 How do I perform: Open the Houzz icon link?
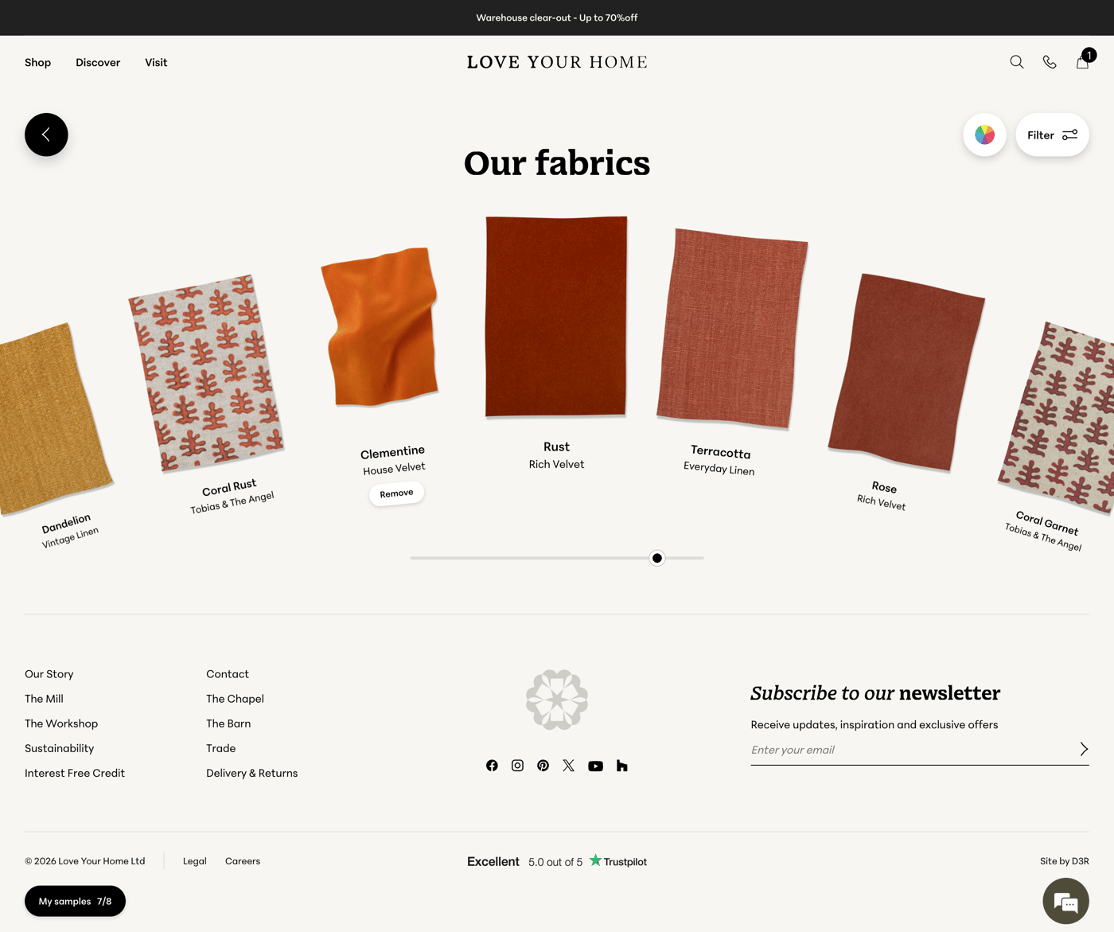(622, 766)
